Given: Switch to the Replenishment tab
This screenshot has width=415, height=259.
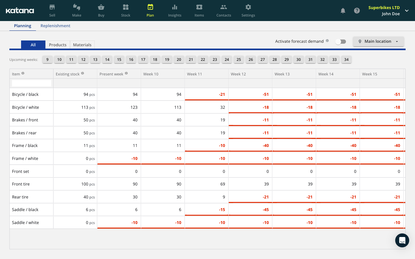Looking at the screenshot, I should (x=55, y=26).
